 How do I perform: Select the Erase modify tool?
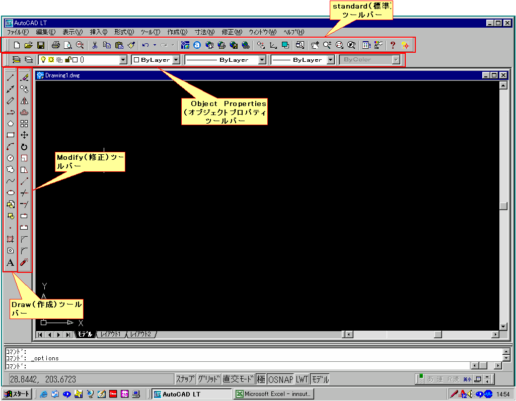[24, 77]
